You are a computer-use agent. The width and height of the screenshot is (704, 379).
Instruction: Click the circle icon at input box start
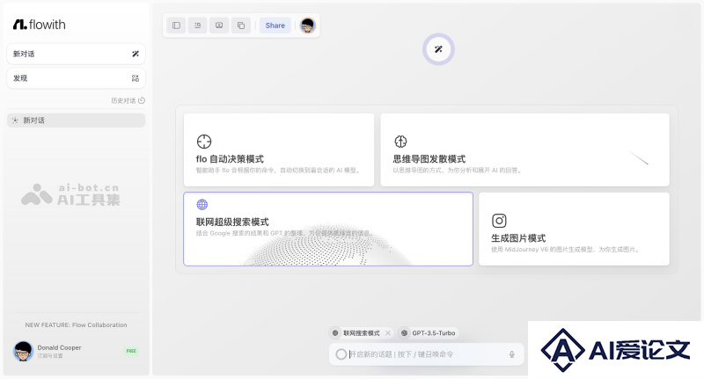(341, 354)
